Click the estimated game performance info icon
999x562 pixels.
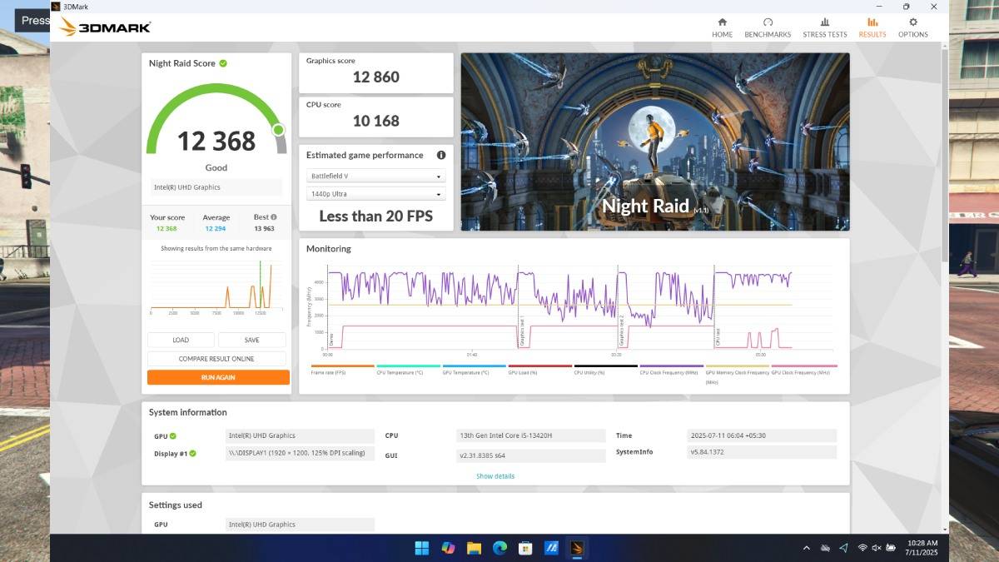[x=441, y=155]
